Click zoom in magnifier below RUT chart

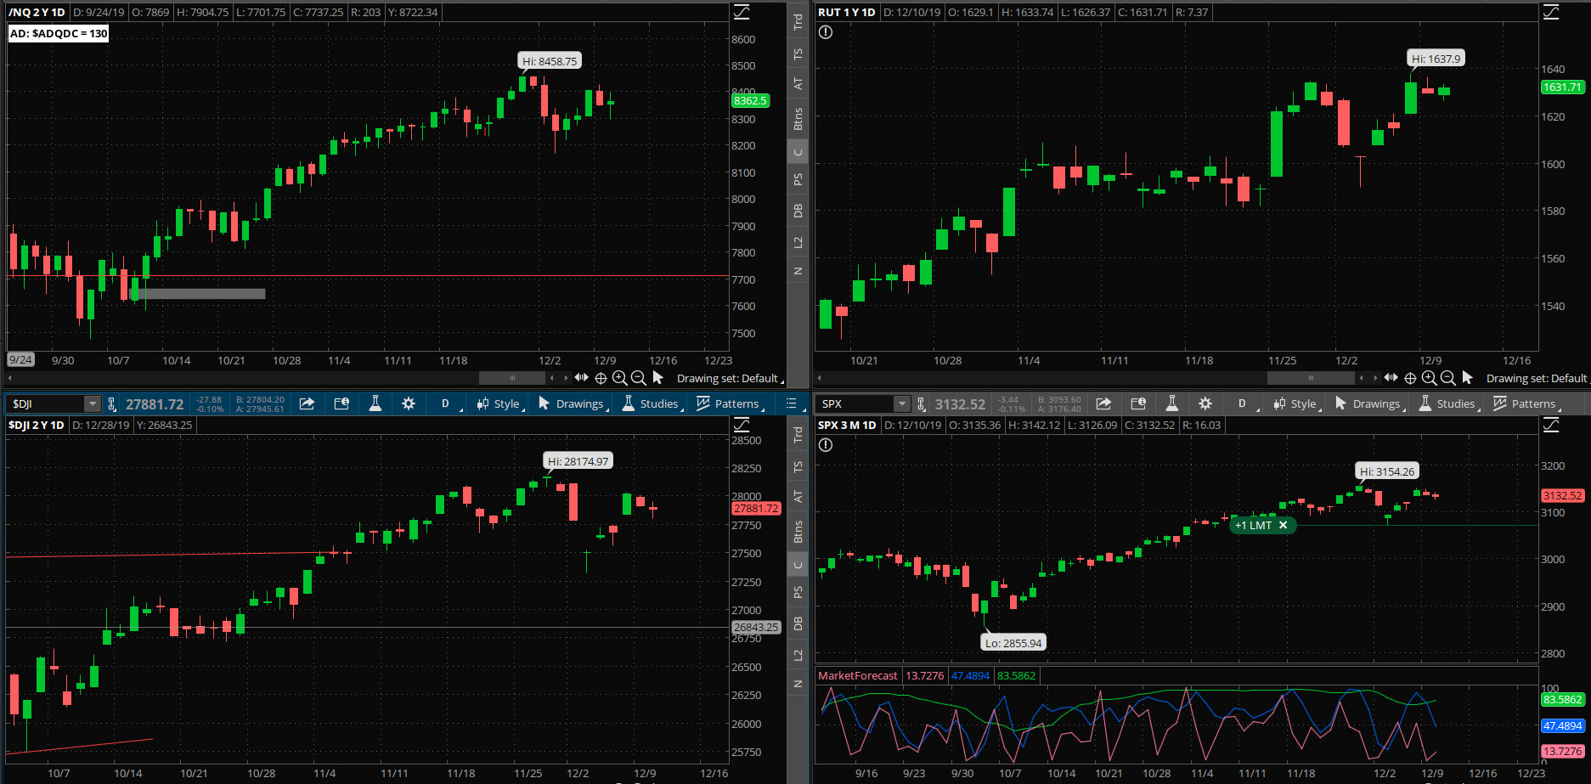[1429, 378]
